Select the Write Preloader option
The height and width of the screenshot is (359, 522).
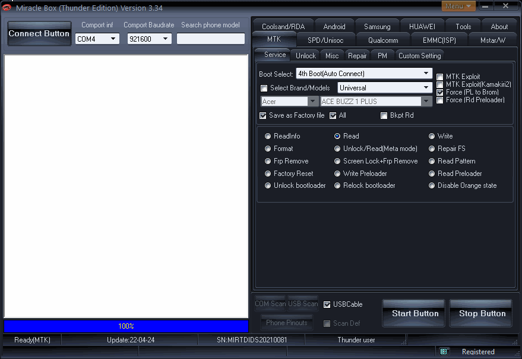[x=337, y=174]
